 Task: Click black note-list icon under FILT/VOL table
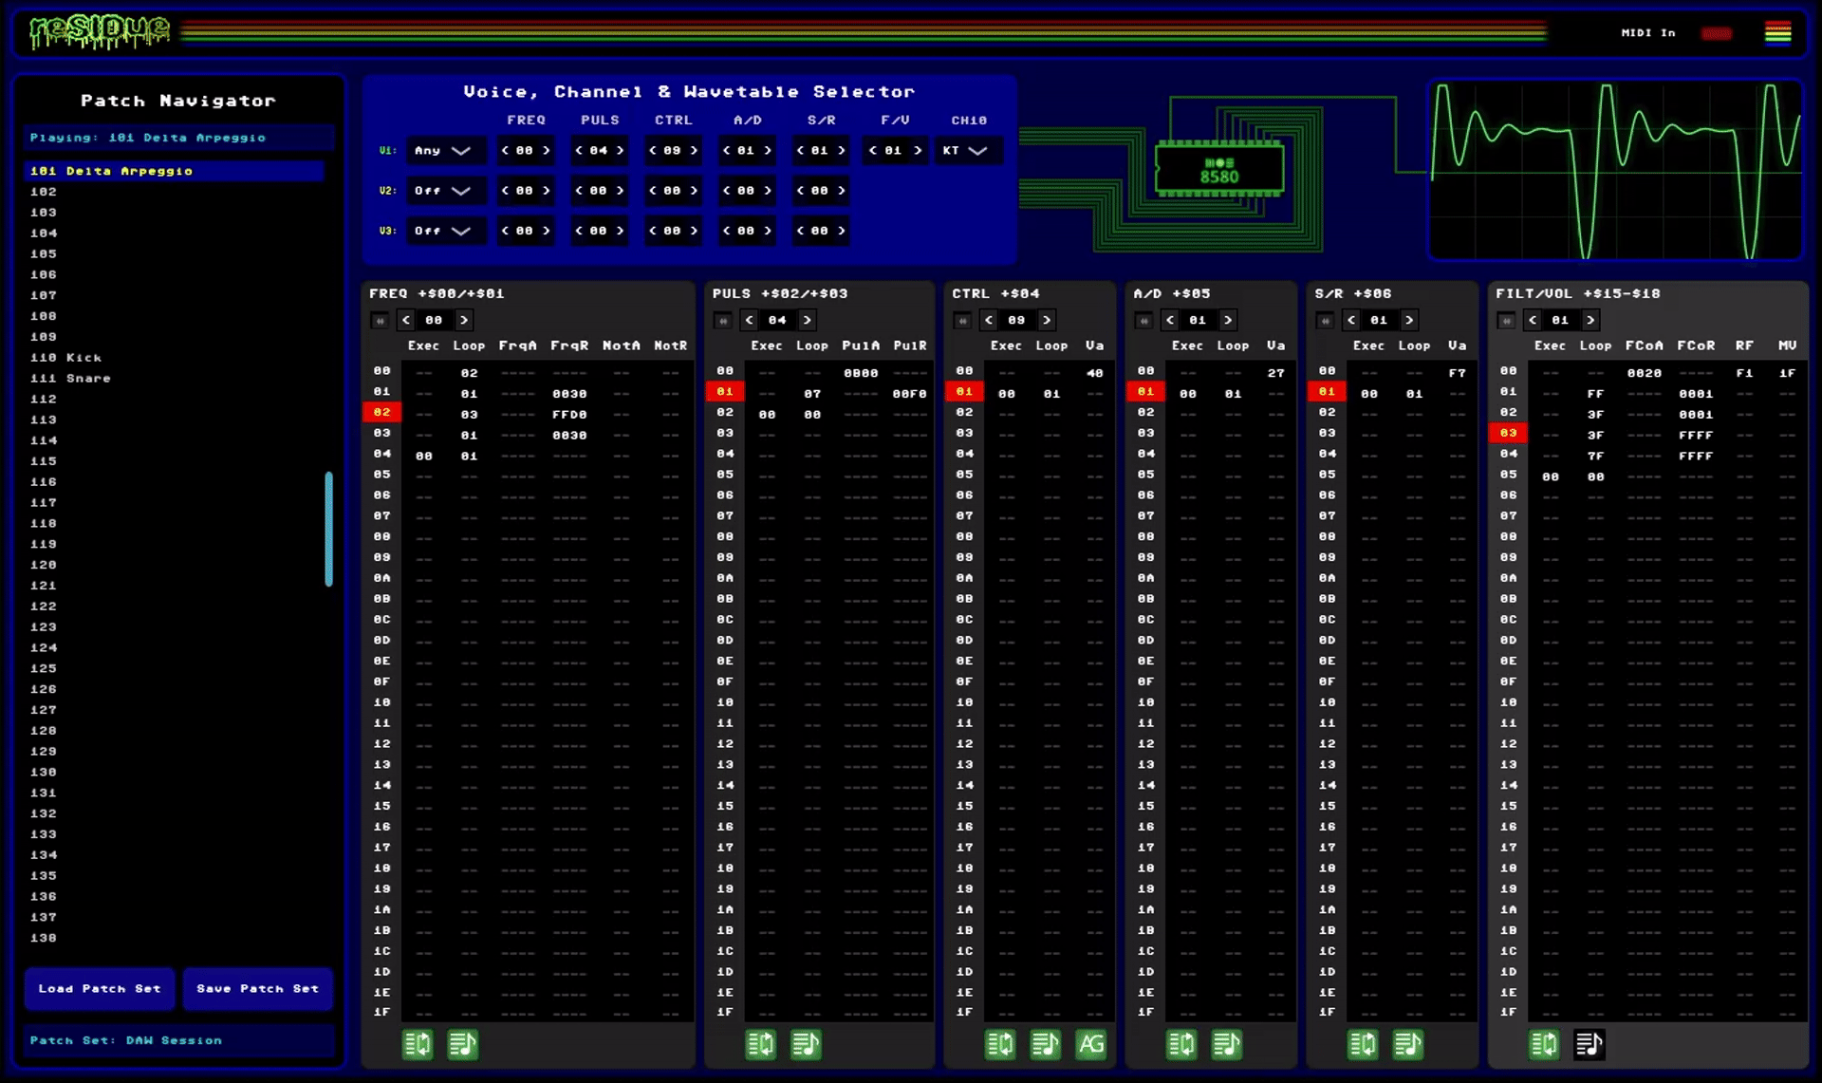pyautogui.click(x=1589, y=1045)
